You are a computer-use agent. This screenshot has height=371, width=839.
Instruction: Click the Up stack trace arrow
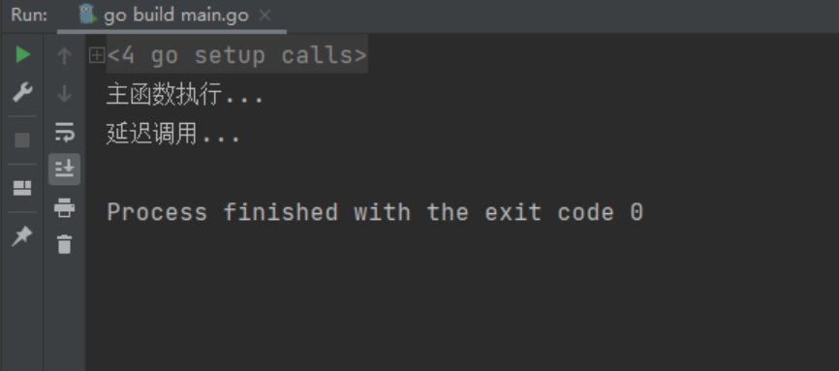click(x=64, y=55)
